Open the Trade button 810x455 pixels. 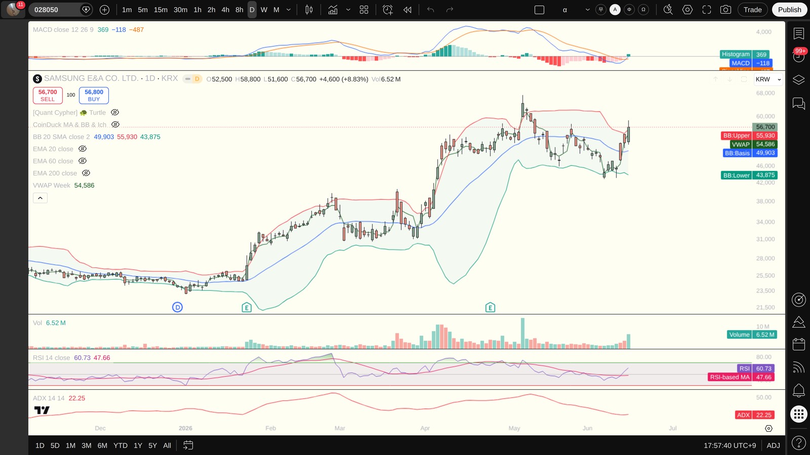pos(752,10)
